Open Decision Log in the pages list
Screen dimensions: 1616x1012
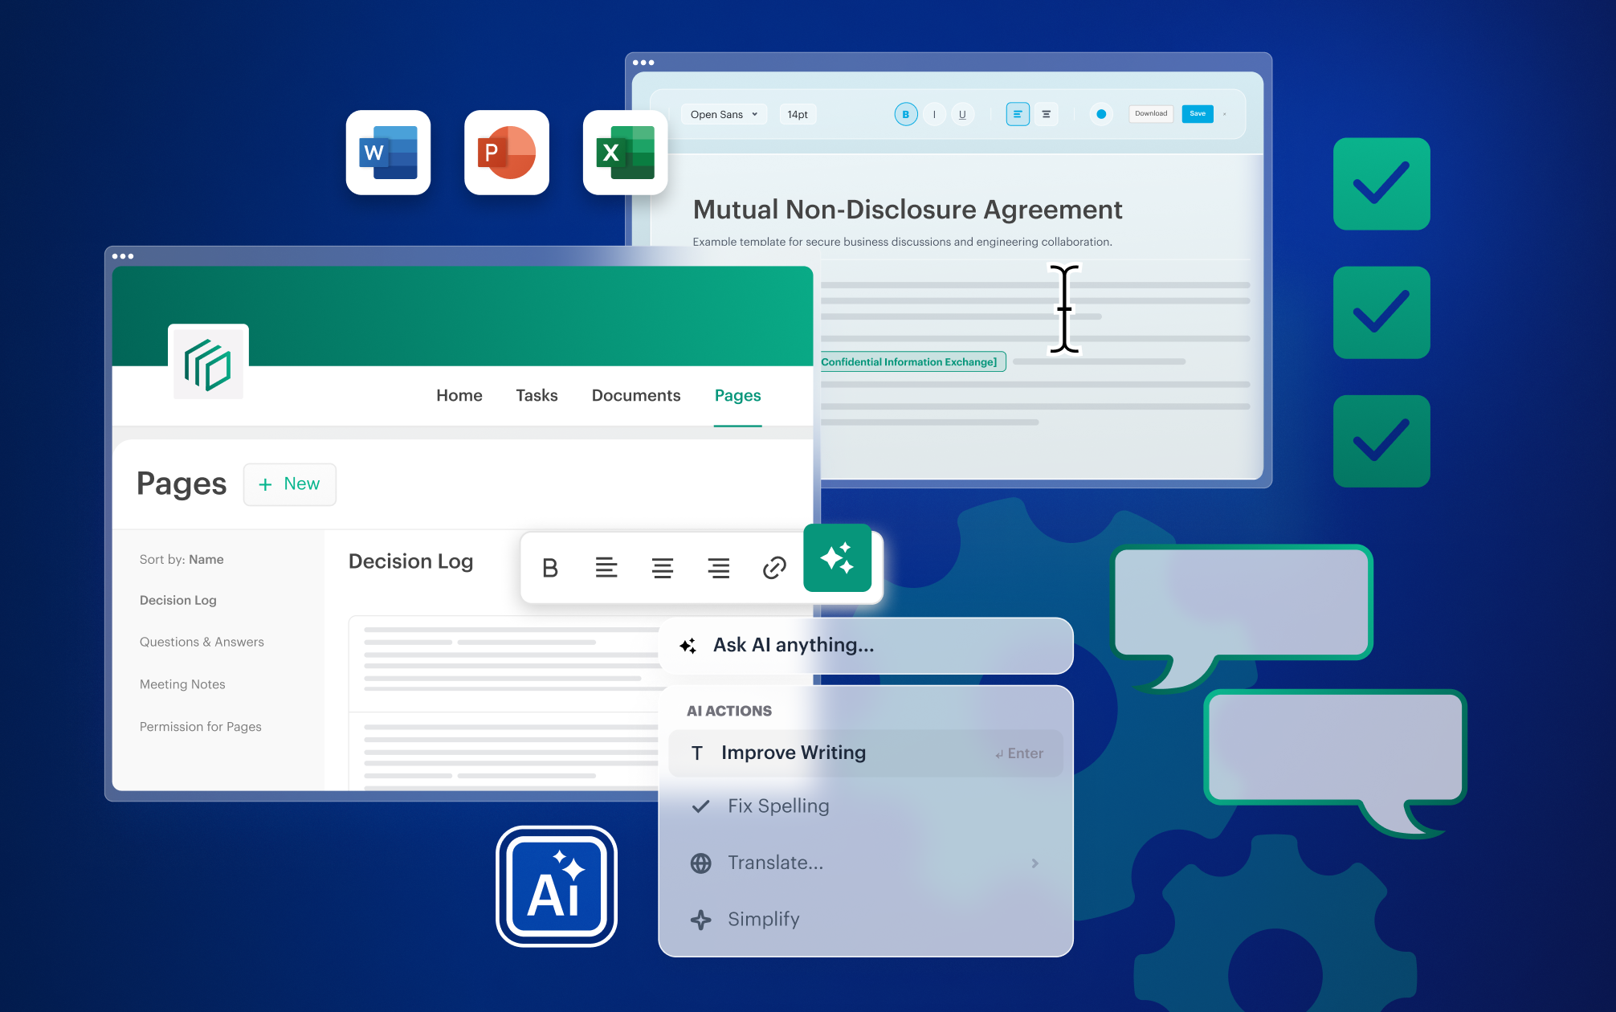click(178, 600)
